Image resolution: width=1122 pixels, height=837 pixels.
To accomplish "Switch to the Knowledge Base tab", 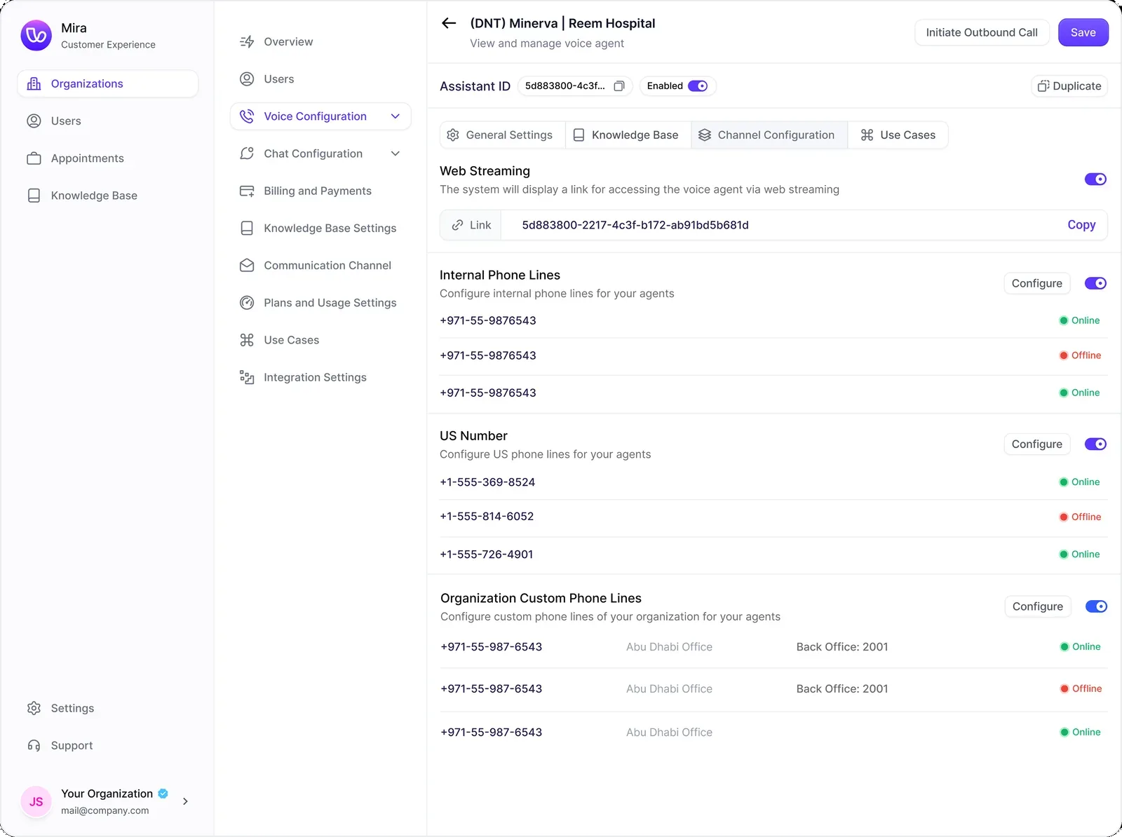I will pos(628,135).
